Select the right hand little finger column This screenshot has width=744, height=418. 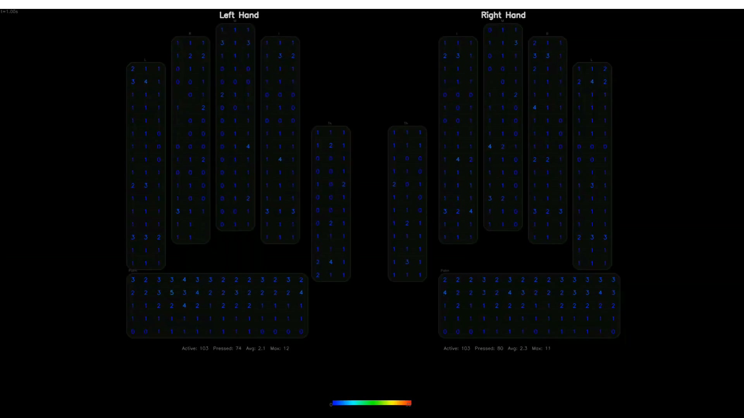(x=592, y=166)
